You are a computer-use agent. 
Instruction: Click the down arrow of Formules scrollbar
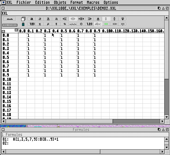167,147
